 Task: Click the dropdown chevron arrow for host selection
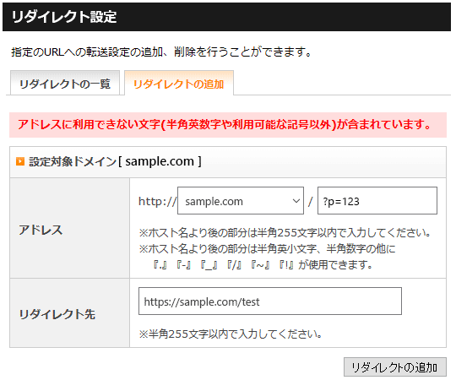[296, 201]
